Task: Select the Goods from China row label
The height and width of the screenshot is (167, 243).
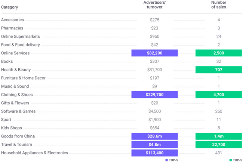Action: [x=18, y=136]
